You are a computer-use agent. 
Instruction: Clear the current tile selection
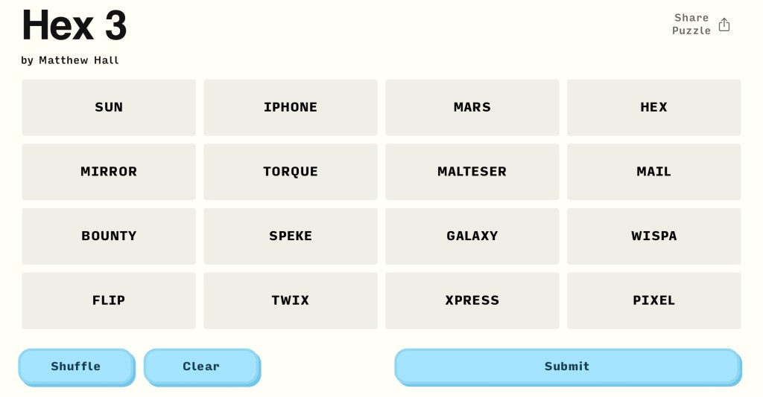pos(201,367)
